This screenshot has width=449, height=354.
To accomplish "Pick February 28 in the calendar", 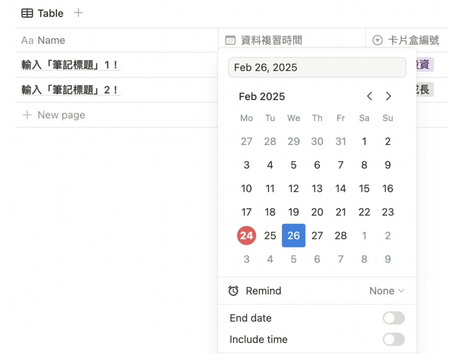I will tap(341, 236).
